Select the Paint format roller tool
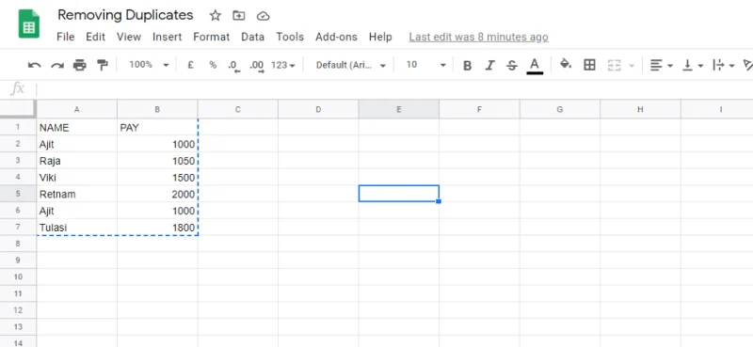The height and width of the screenshot is (347, 753). (103, 65)
